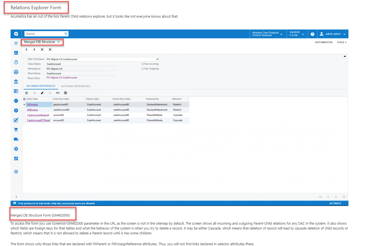Viewport: 385px width, 246px height.
Task: Expand the sidebar with the bottom chevron
Action: pos(16,197)
